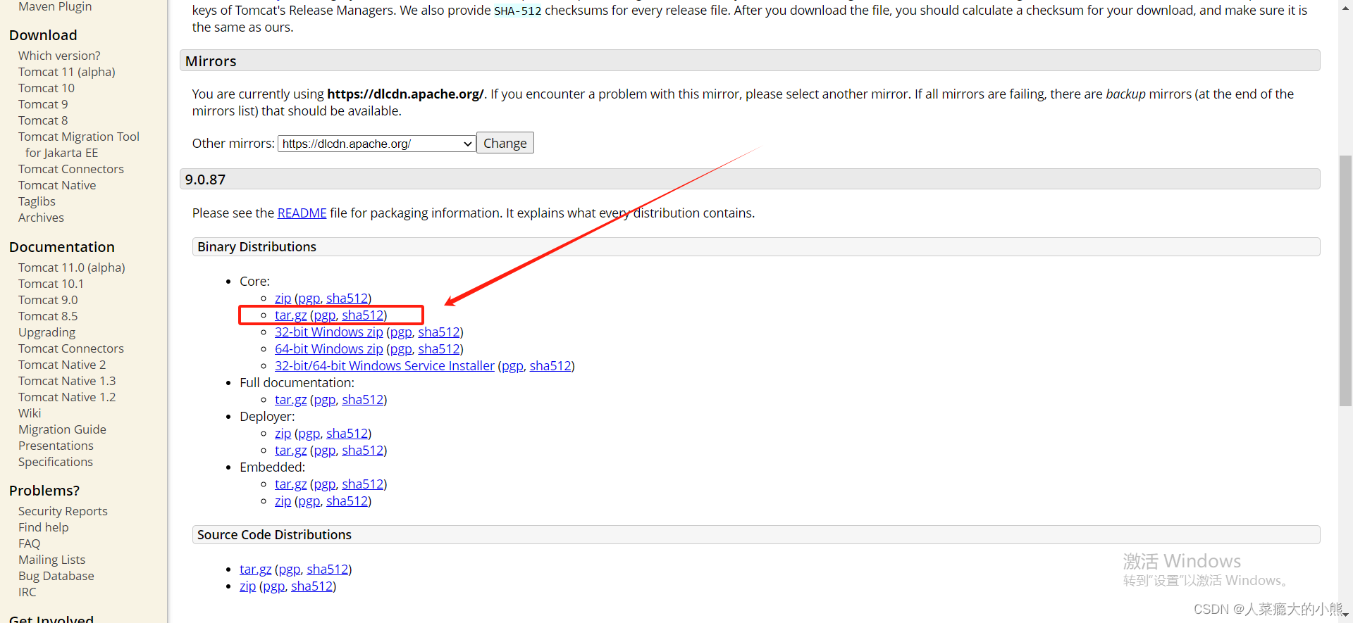This screenshot has height=623, width=1353.
Task: Go to Tomcat 11 (alpha) download
Action: [x=67, y=72]
